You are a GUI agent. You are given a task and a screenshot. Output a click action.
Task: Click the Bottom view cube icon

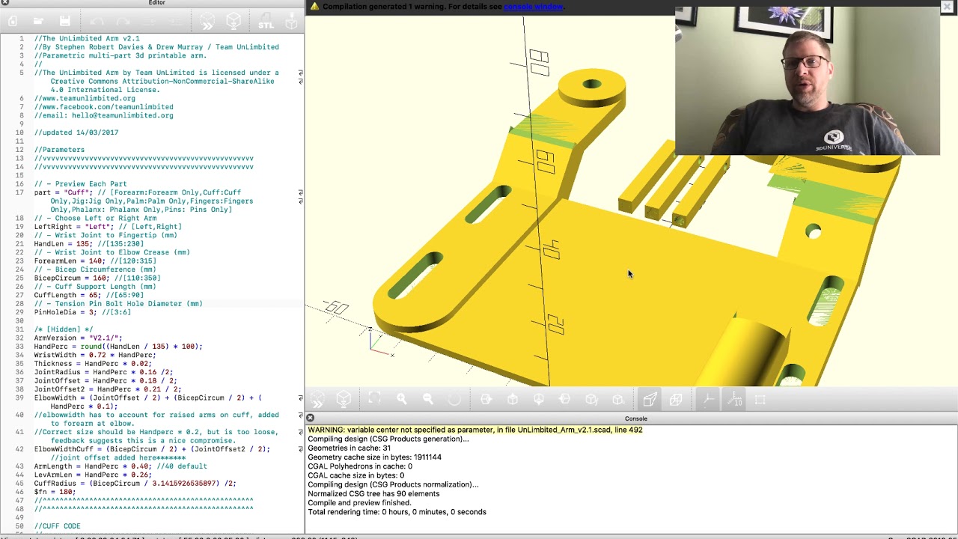click(x=539, y=400)
